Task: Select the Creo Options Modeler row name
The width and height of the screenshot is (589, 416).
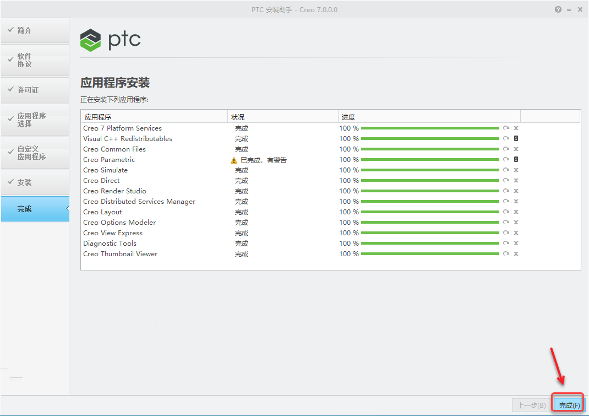Action: (x=119, y=223)
